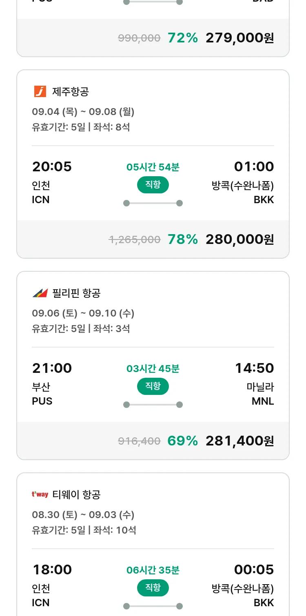
Task: Select the 280,000원 Jeju Air price
Action: (239, 239)
